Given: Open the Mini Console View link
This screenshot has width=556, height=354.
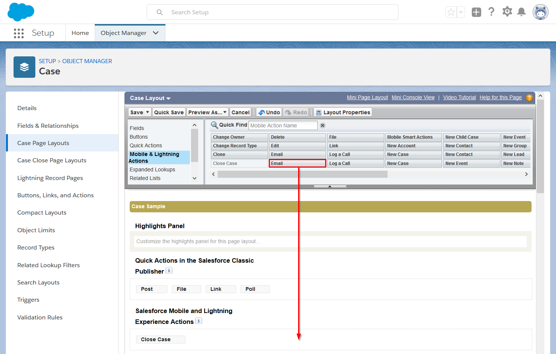Looking at the screenshot, I should pyautogui.click(x=413, y=97).
